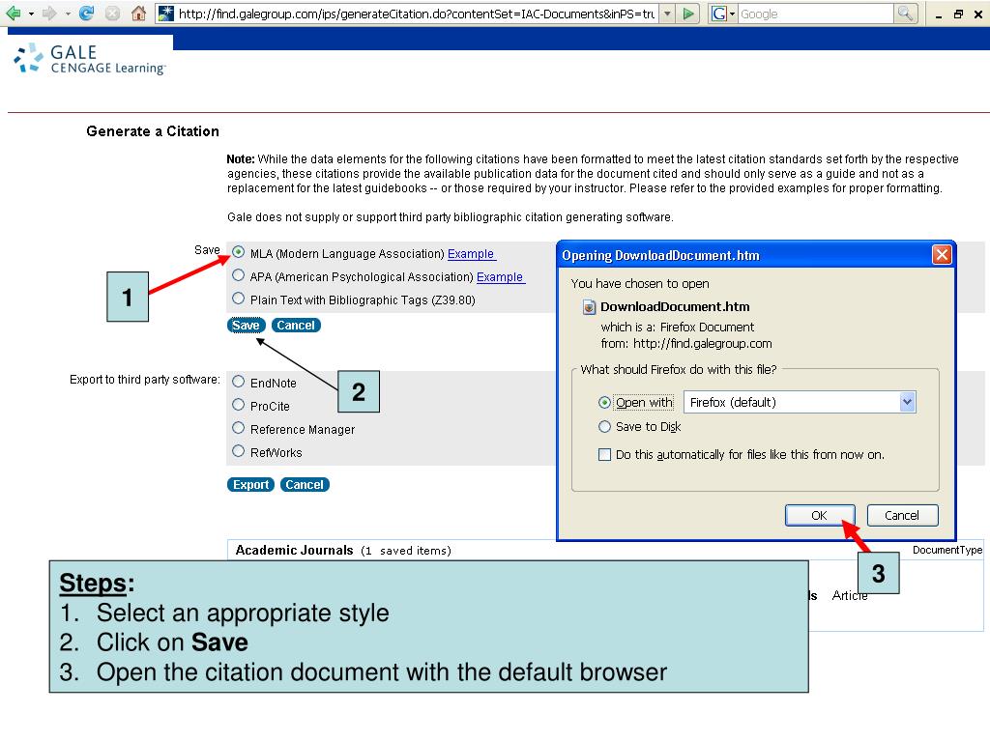990x742 pixels.
Task: Select the Save to Disk option
Action: coord(604,427)
